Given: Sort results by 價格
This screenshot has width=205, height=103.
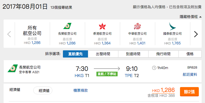Looking at the screenshot, I should click(190, 54).
